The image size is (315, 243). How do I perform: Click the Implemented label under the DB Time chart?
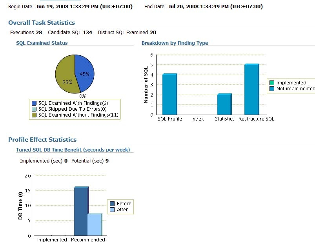[52, 239]
